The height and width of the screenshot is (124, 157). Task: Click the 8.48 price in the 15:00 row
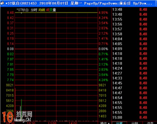(x=143, y=118)
